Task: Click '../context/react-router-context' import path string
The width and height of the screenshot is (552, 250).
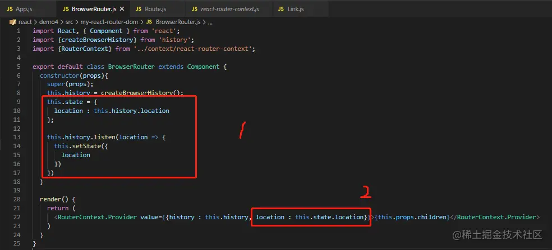Action: pos(192,49)
